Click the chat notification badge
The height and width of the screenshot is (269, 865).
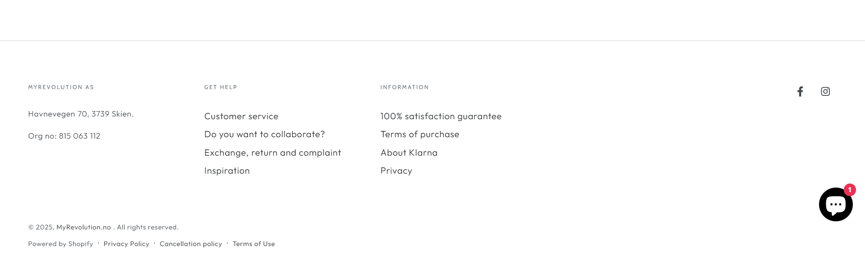click(850, 190)
